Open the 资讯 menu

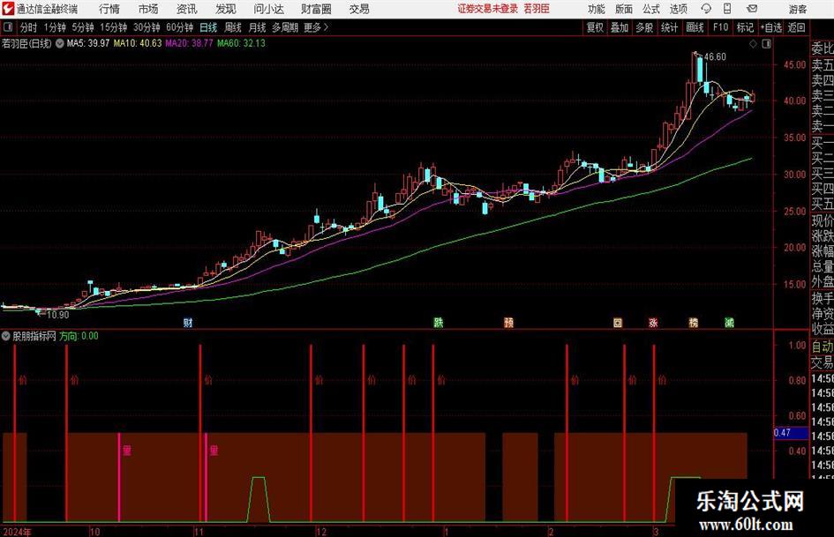tap(187, 9)
